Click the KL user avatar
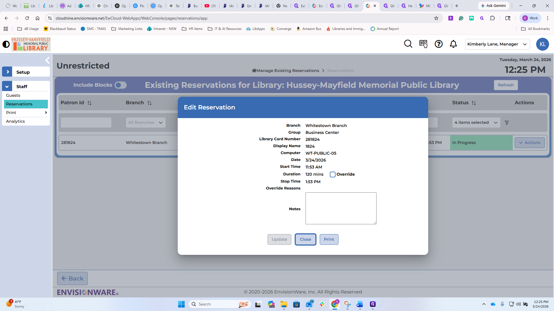Image resolution: width=554 pixels, height=311 pixels. pyautogui.click(x=542, y=44)
